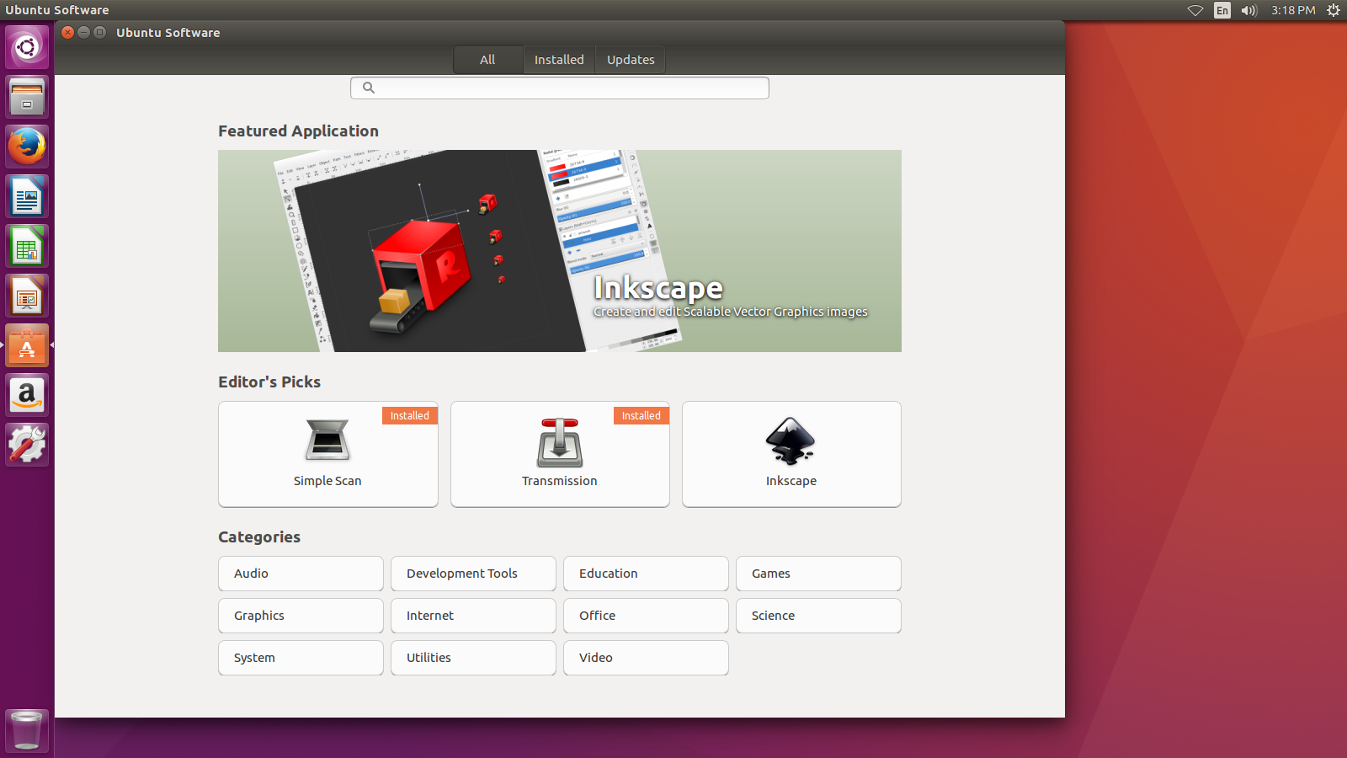Viewport: 1347px width, 758px height.
Task: Launch Firefox web browser from the dock
Action: coord(27,147)
